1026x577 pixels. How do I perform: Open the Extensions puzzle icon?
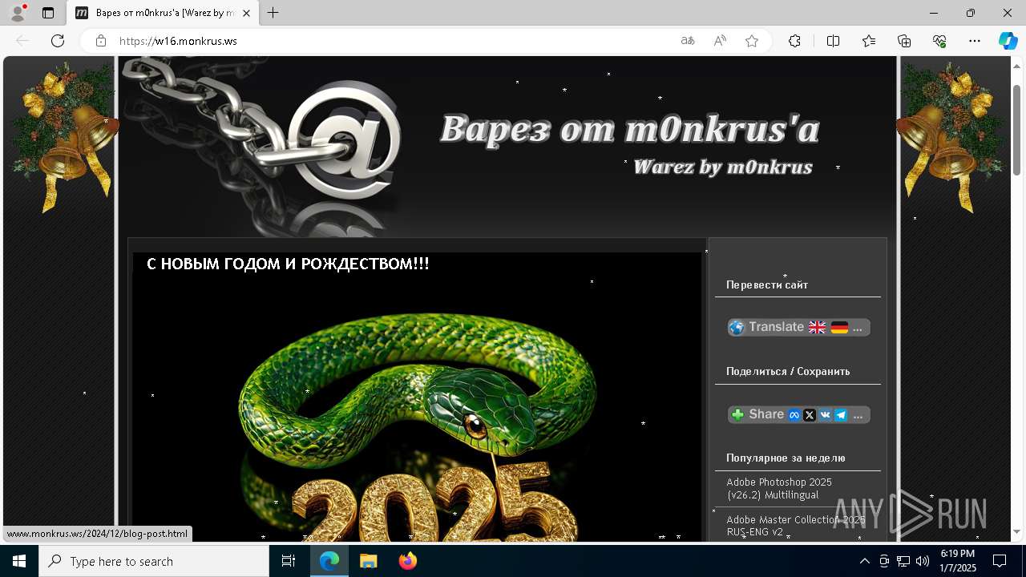click(794, 41)
